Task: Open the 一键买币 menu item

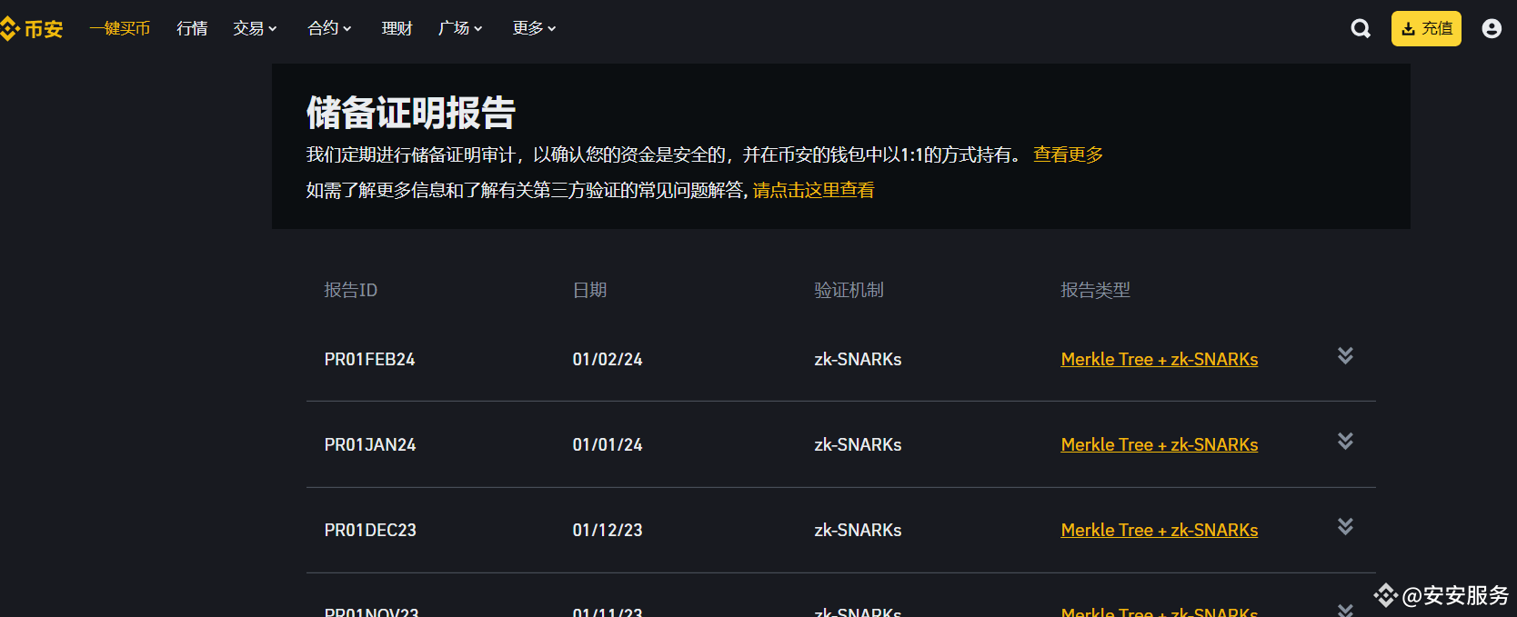Action: point(119,29)
